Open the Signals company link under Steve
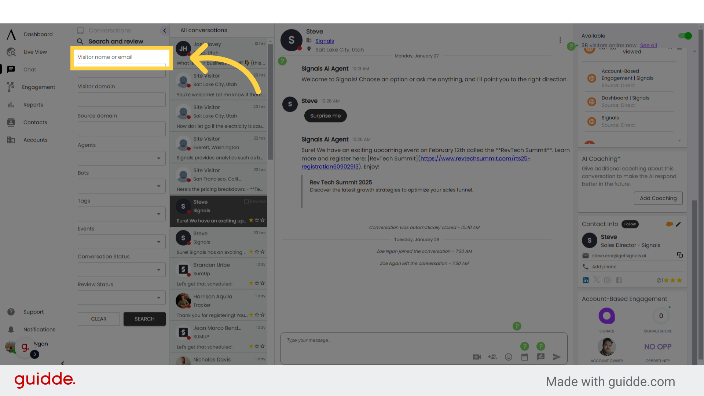The image size is (704, 396). [x=324, y=41]
